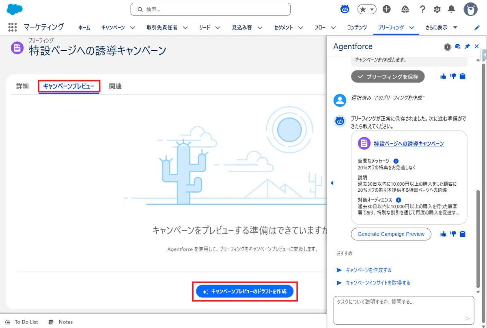Go to セグメント nav tab

(283, 28)
